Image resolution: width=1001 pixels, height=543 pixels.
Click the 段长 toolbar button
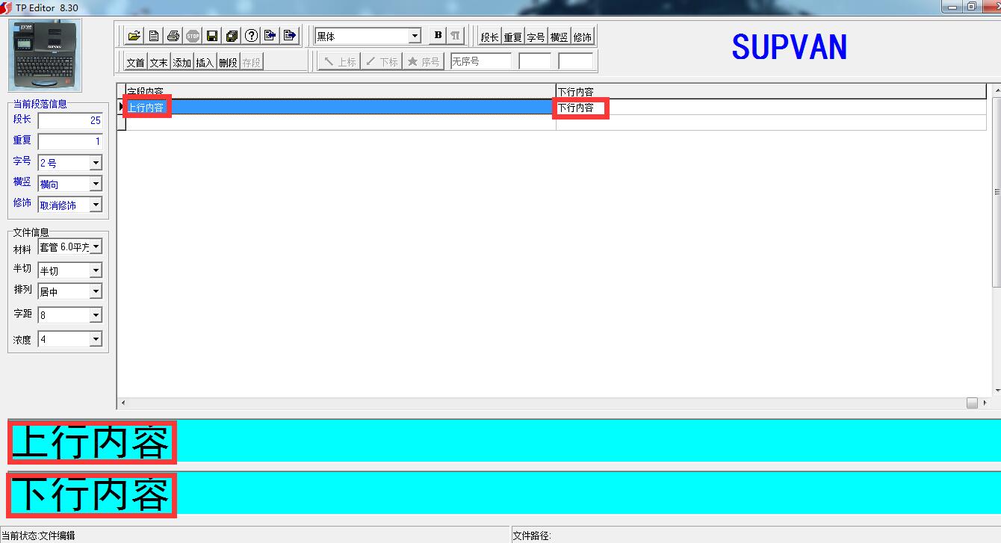point(489,37)
